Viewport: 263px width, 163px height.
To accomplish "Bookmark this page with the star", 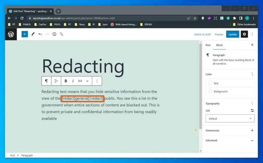I will coord(195,18).
